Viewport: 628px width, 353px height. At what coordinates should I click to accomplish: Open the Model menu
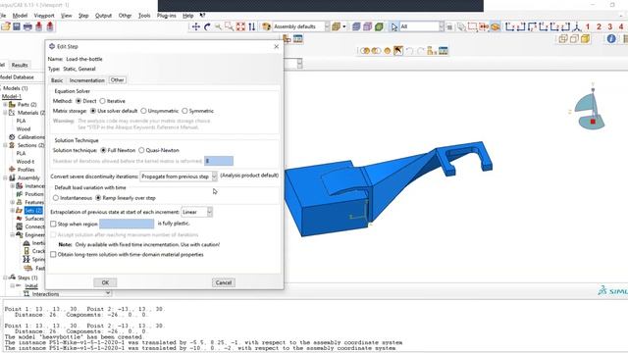pos(20,16)
